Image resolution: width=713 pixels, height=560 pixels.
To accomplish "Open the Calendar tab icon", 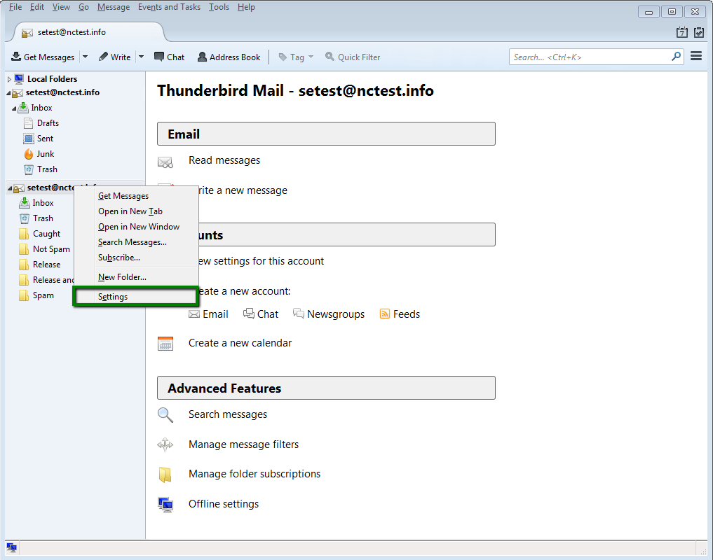I will (681, 31).
